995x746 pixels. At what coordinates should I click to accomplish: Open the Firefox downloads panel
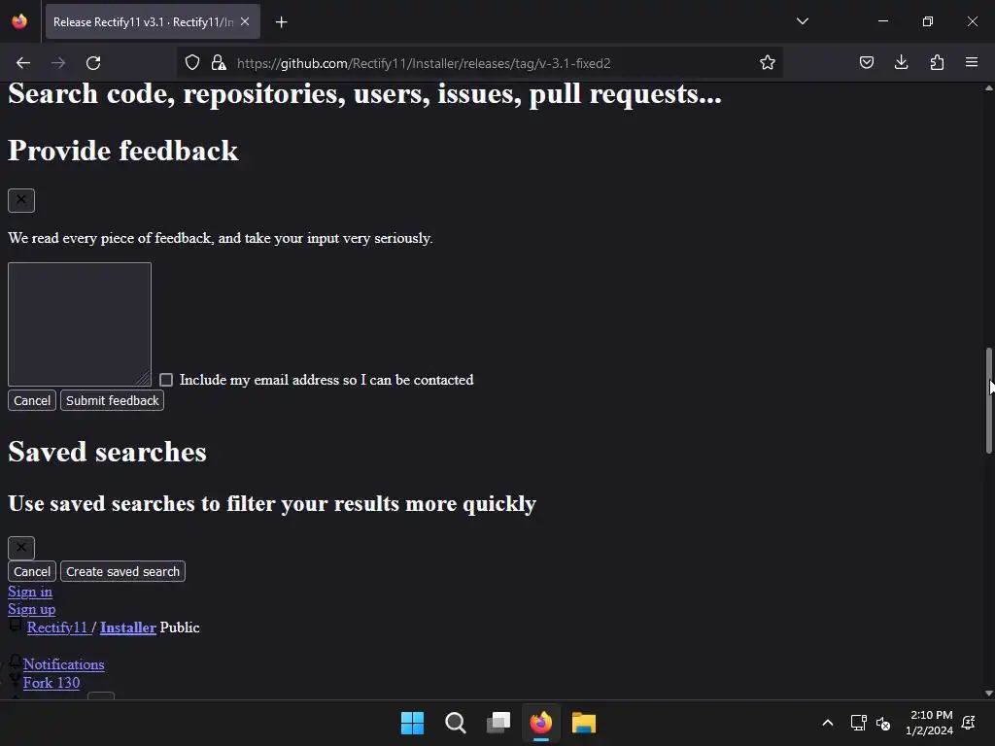pyautogui.click(x=901, y=63)
